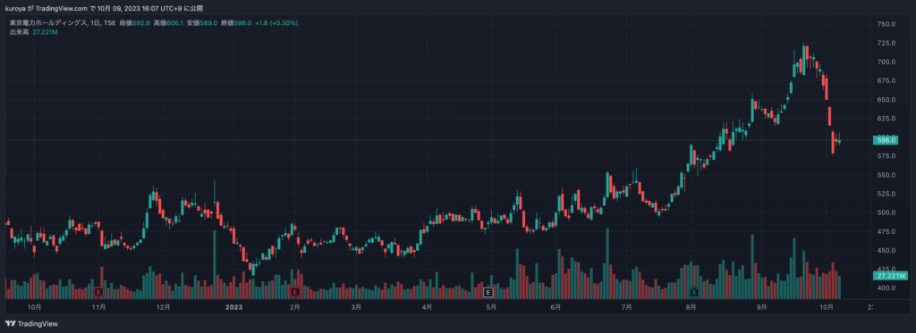Click the +1.8 (+0.30%) change value
The height and width of the screenshot is (333, 916).
coord(277,23)
